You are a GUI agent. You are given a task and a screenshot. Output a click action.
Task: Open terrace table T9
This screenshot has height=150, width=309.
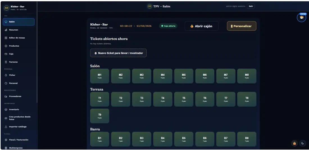pos(99,116)
